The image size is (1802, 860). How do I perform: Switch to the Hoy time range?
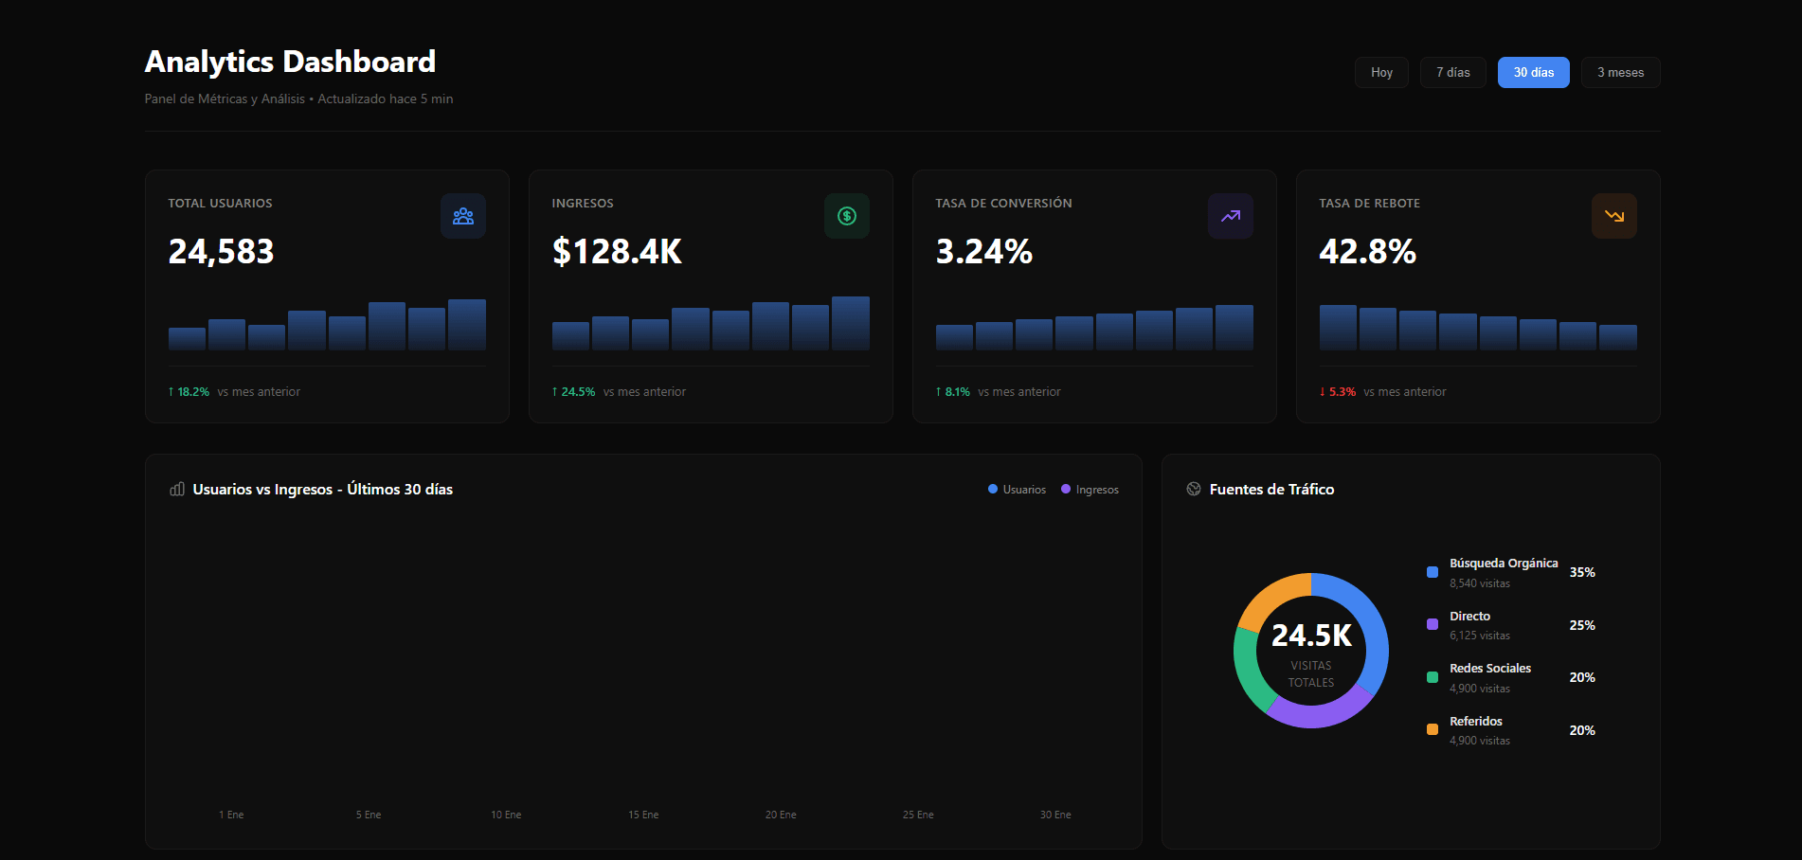coord(1381,72)
